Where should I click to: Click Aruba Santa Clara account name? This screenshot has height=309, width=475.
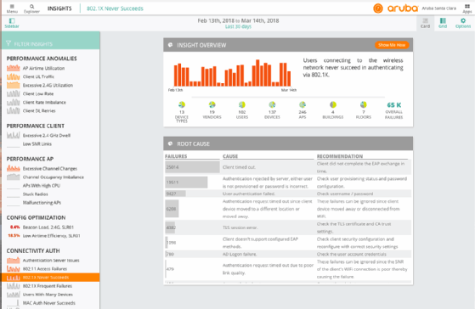438,8
